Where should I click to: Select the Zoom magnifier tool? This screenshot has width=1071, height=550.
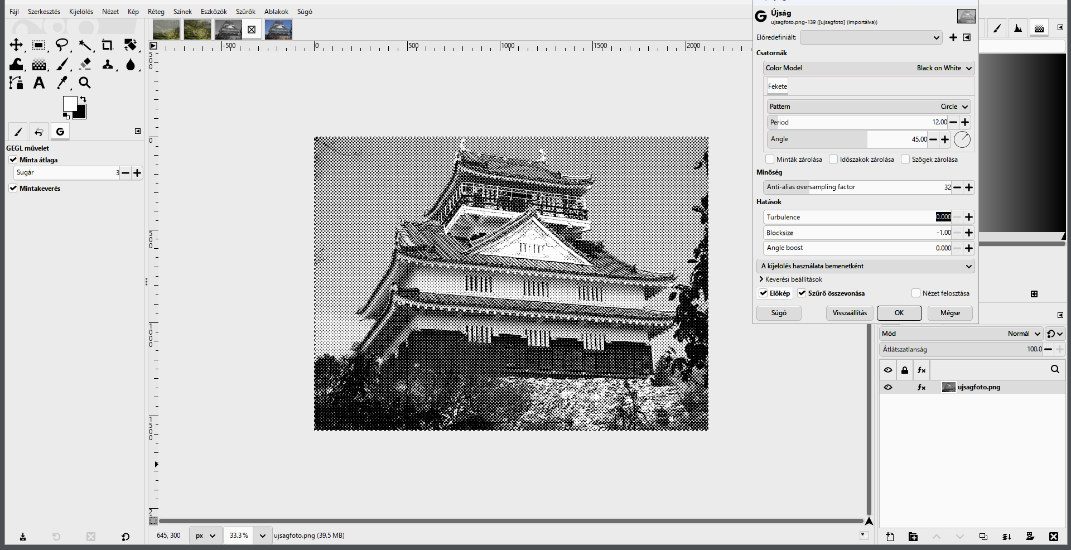pos(85,83)
